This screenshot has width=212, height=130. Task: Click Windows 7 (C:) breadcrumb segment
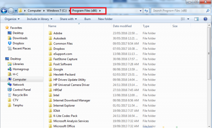[x=57, y=10]
